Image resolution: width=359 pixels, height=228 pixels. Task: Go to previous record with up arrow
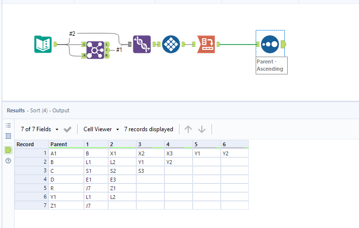click(188, 129)
